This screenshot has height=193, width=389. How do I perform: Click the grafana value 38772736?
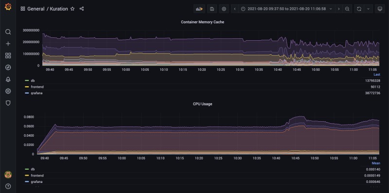pyautogui.click(x=372, y=93)
